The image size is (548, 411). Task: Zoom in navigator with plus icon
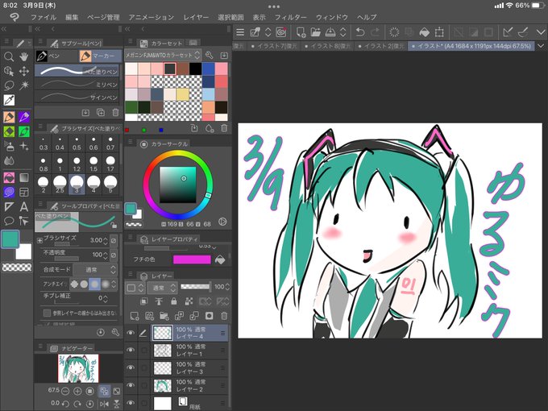click(x=77, y=390)
